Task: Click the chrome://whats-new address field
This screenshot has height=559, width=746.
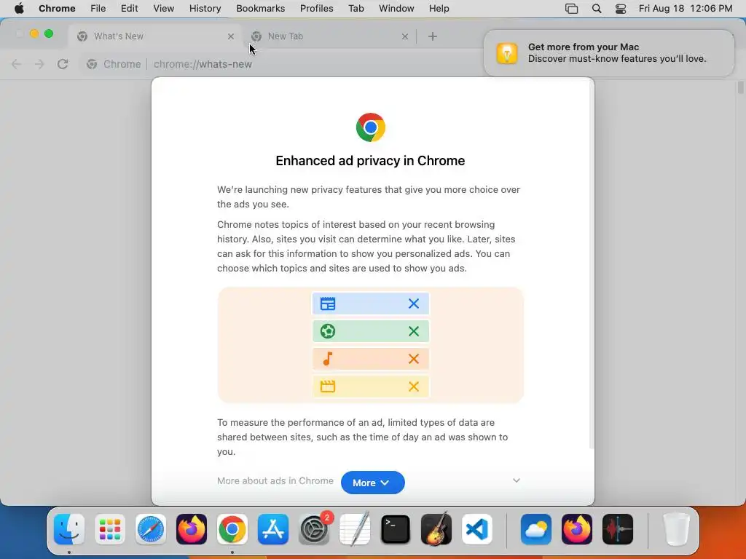Action: 203,64
